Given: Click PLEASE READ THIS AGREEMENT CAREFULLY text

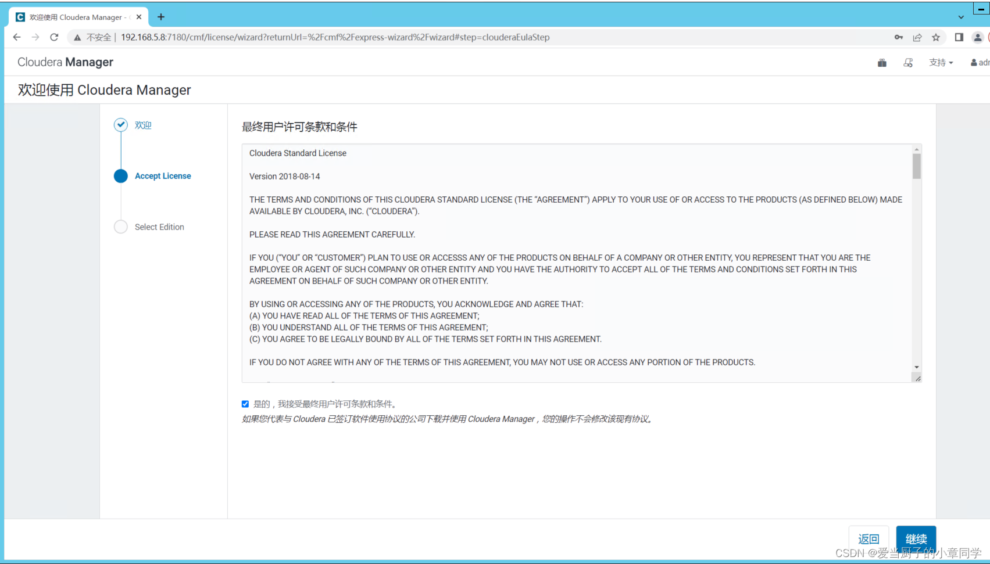Looking at the screenshot, I should (x=332, y=235).
